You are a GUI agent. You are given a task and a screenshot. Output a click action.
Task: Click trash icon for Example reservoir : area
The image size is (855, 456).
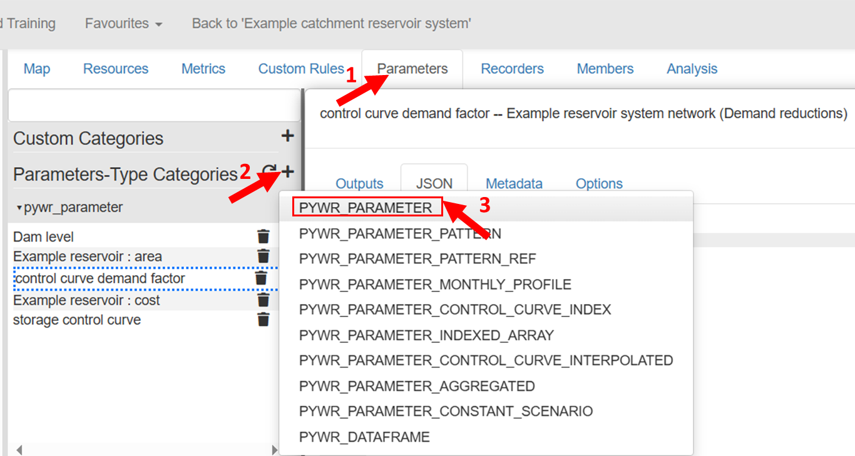coord(264,256)
